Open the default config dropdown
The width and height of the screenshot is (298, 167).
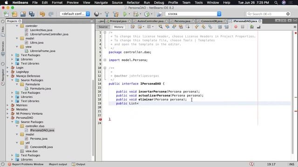[75, 14]
